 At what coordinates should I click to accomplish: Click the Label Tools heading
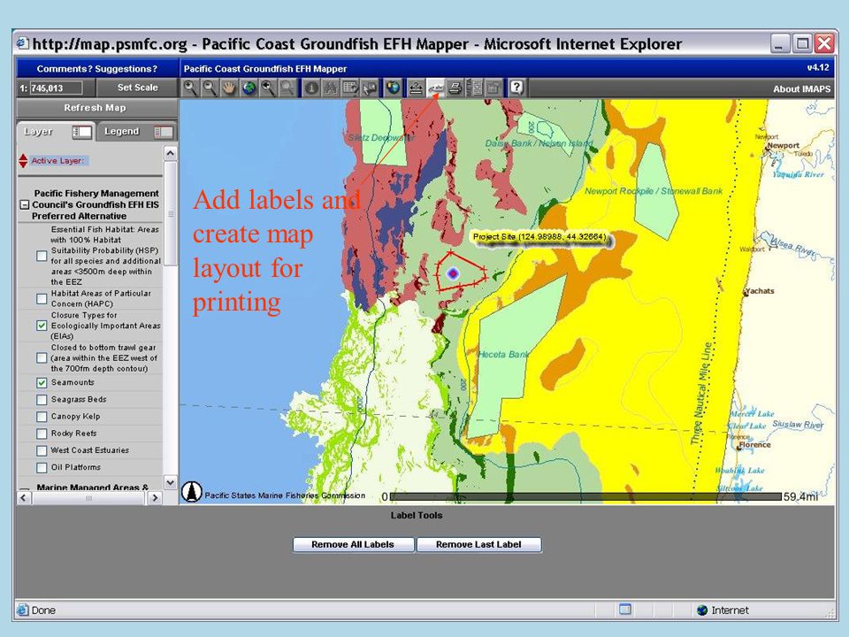tap(417, 516)
